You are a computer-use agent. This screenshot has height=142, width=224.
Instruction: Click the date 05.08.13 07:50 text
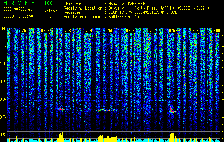pos(18,16)
